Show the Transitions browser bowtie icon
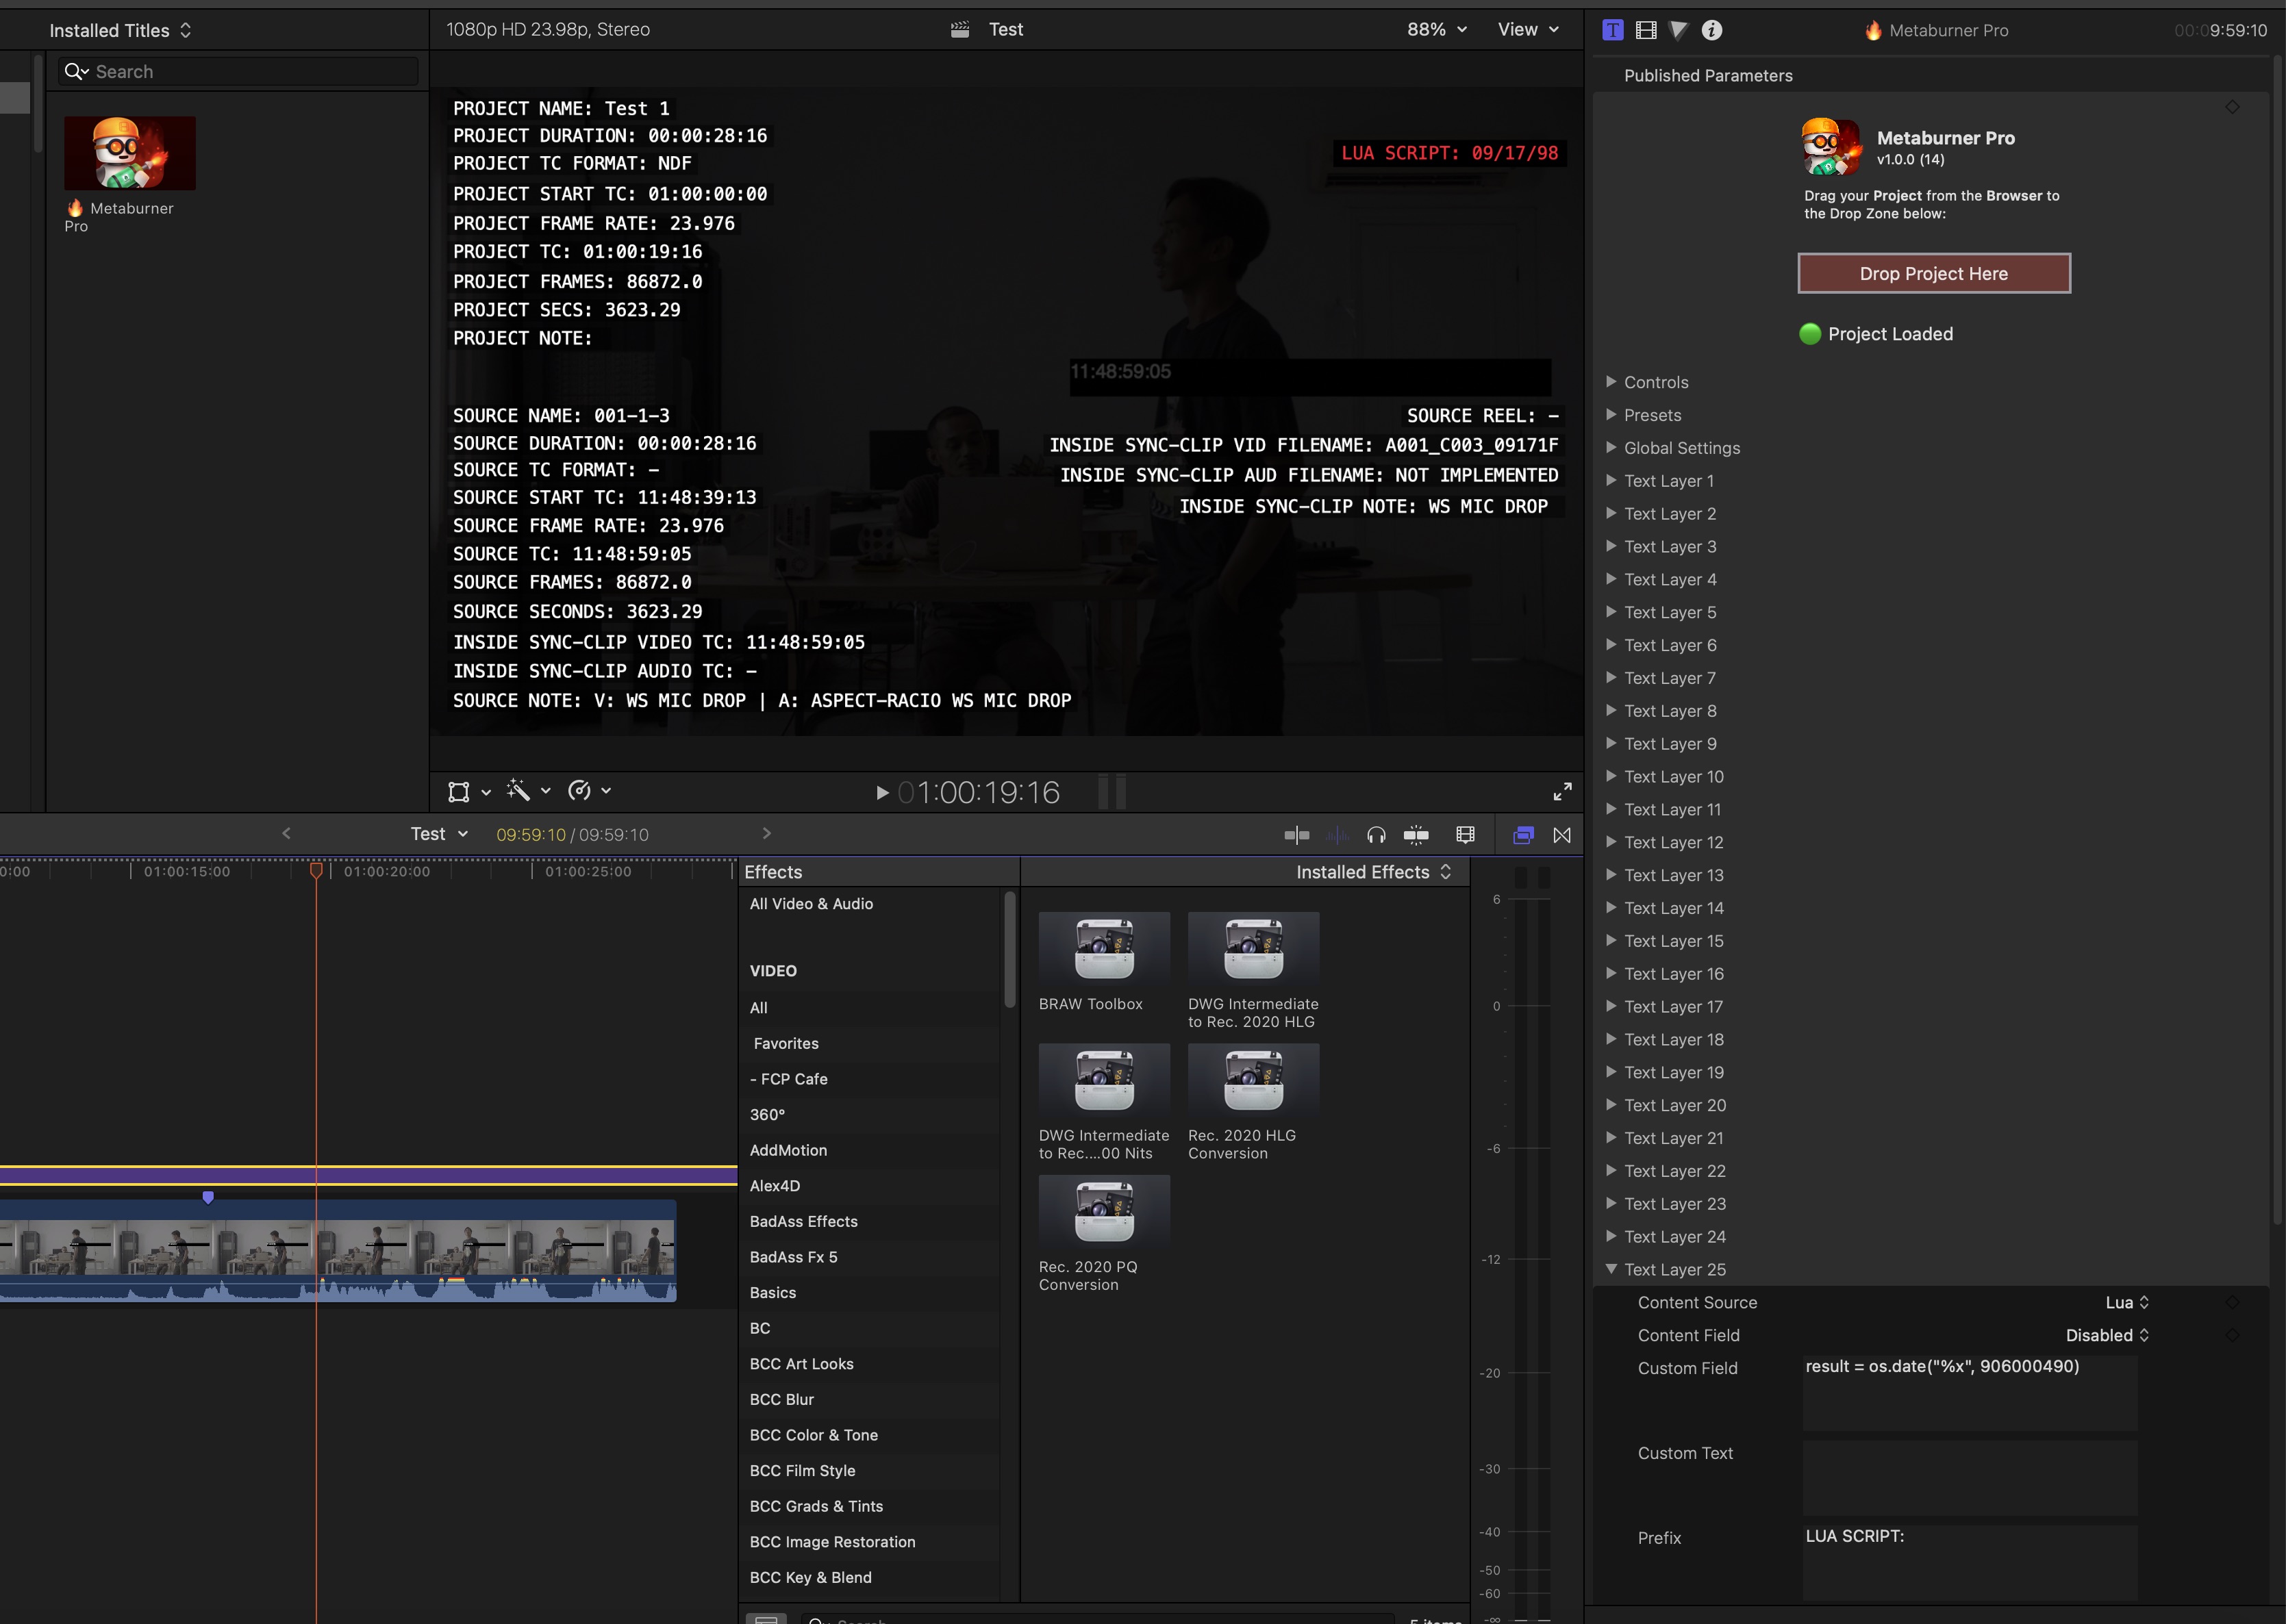The image size is (2286, 1624). click(x=1562, y=835)
